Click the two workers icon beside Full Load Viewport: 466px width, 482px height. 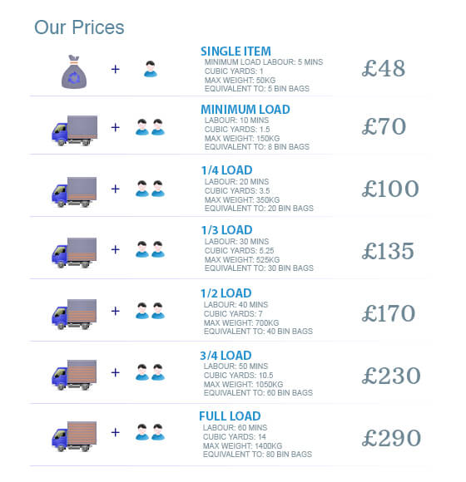[x=151, y=432]
